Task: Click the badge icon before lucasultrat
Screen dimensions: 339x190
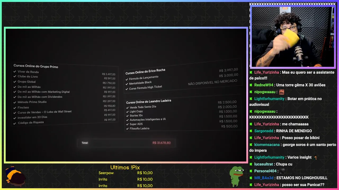Action: 251,164
